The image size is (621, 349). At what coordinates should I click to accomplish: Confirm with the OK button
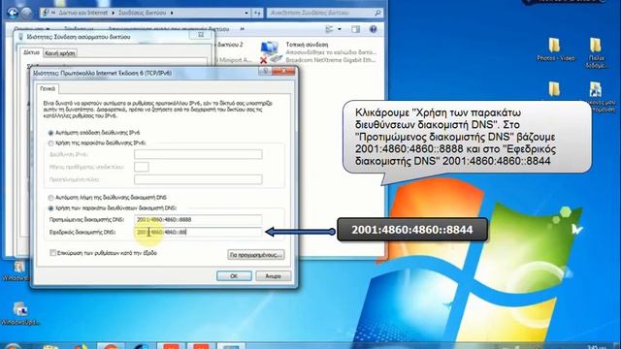click(x=234, y=275)
